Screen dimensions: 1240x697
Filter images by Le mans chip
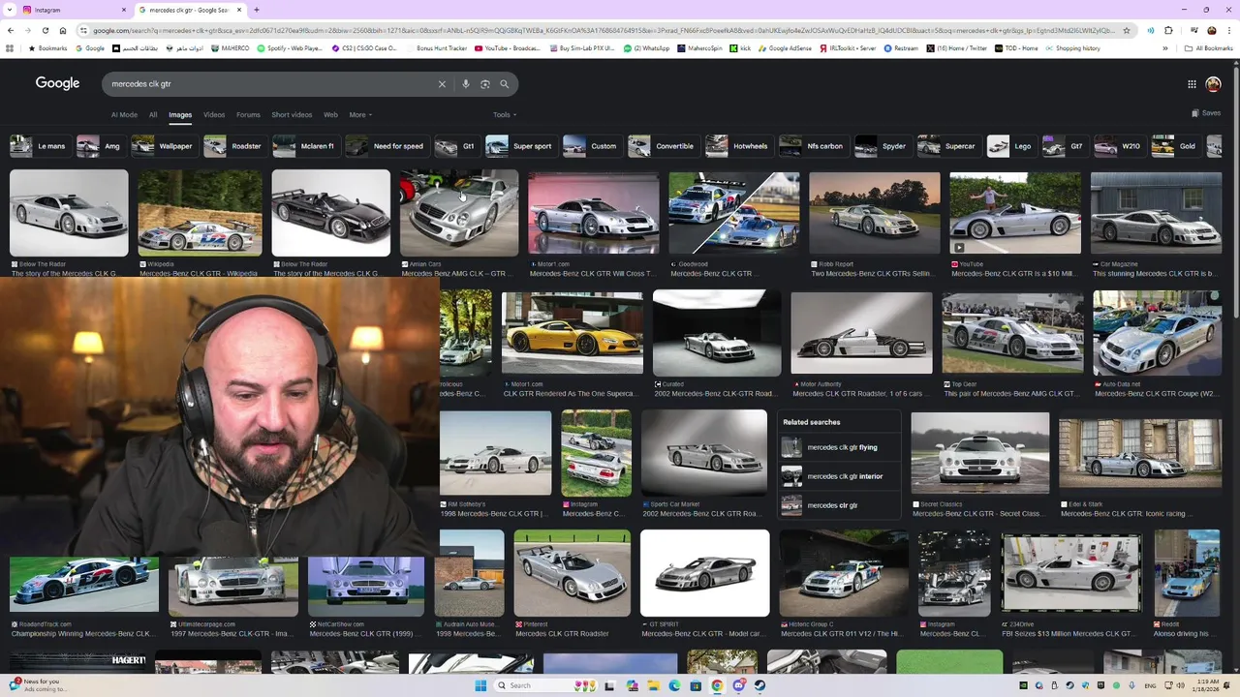click(39, 146)
